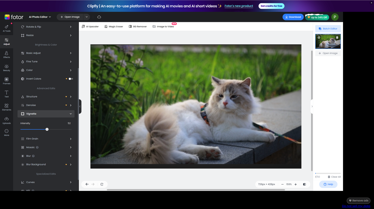Click the layers icon on the thumbnail
The width and height of the screenshot is (374, 209).
[x=319, y=37]
